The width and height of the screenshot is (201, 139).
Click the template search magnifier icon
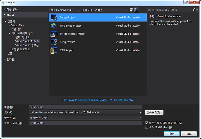point(194,10)
